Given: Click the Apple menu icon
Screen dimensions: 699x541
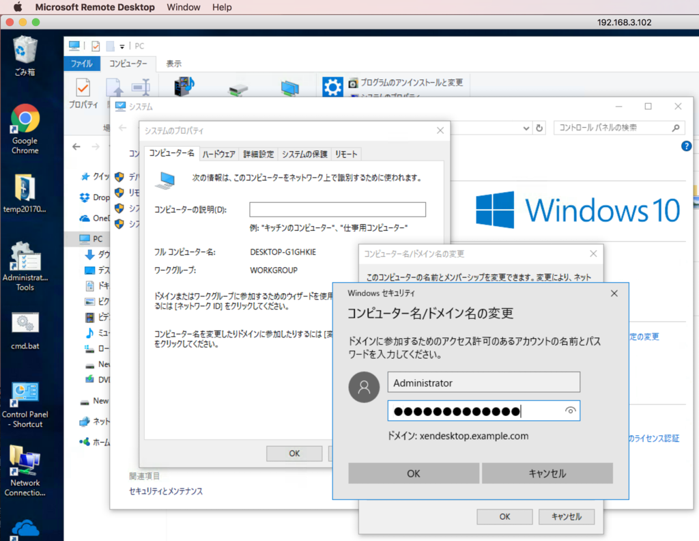Looking at the screenshot, I should (17, 7).
